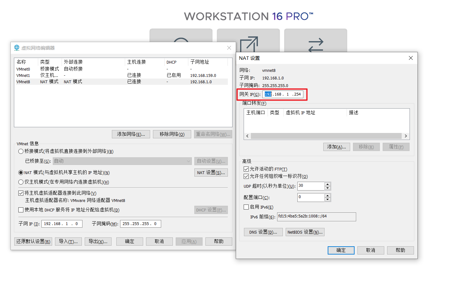The image size is (456, 283).
Task: Click right arrow of port forwarding scrollbar
Action: (406, 136)
